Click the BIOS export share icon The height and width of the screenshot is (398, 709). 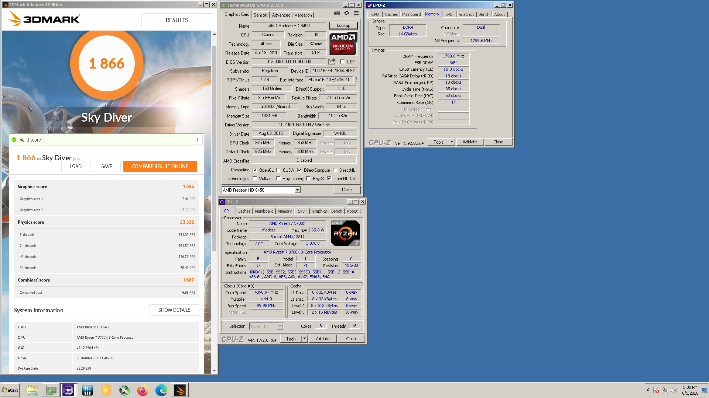click(332, 62)
